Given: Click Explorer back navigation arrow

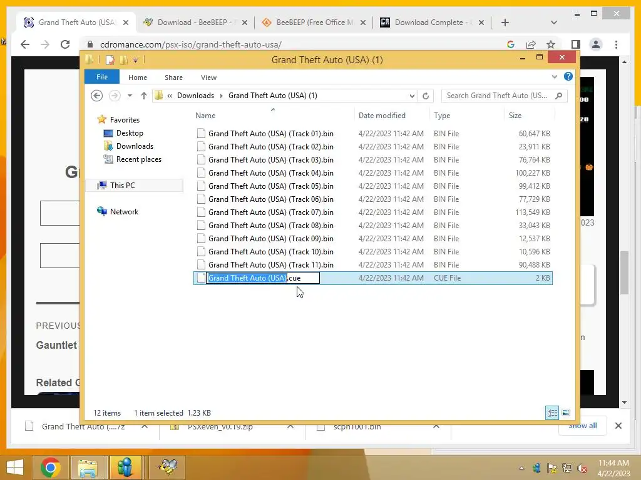Looking at the screenshot, I should click(x=96, y=96).
